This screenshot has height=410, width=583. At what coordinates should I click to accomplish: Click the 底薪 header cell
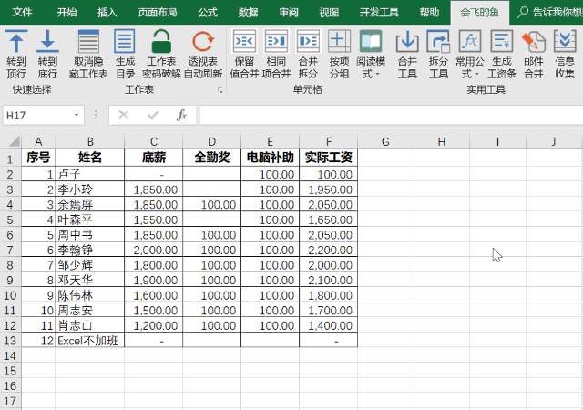[154, 158]
